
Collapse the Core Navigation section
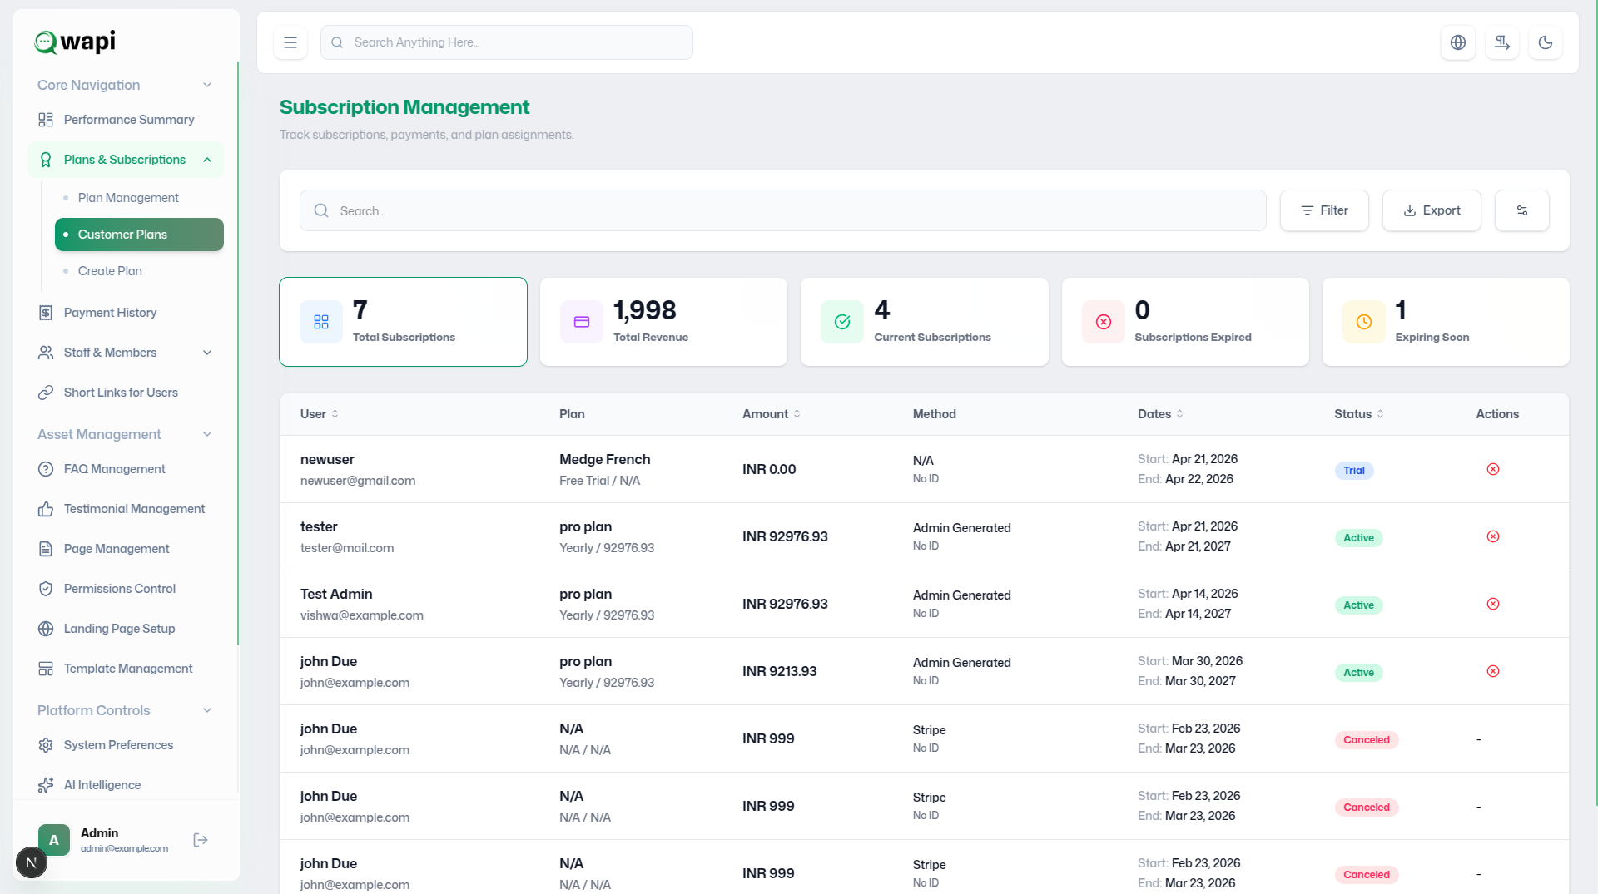125,85
